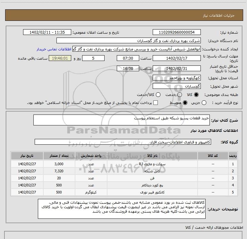Click the item name کابل شبکه
This screenshot has width=247, height=239.
(152, 171)
